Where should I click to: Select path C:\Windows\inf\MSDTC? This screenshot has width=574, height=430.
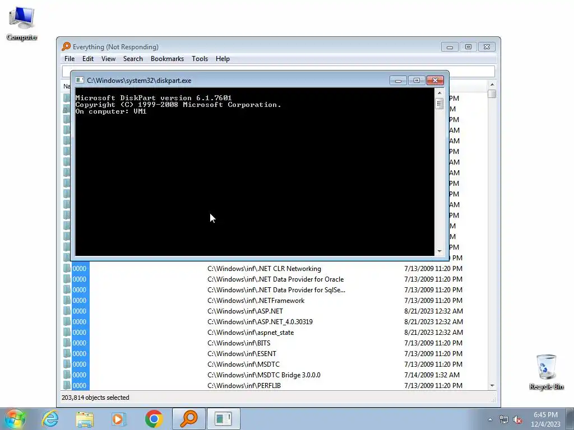(243, 364)
